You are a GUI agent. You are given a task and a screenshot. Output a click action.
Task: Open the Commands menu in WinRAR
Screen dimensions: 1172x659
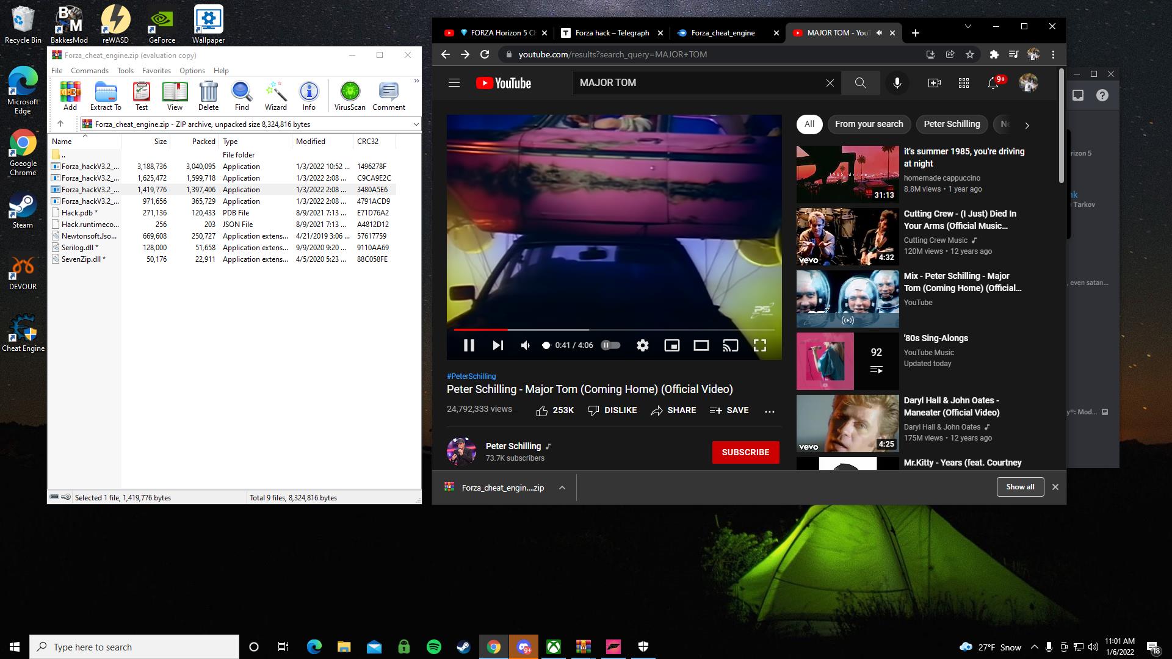[89, 70]
